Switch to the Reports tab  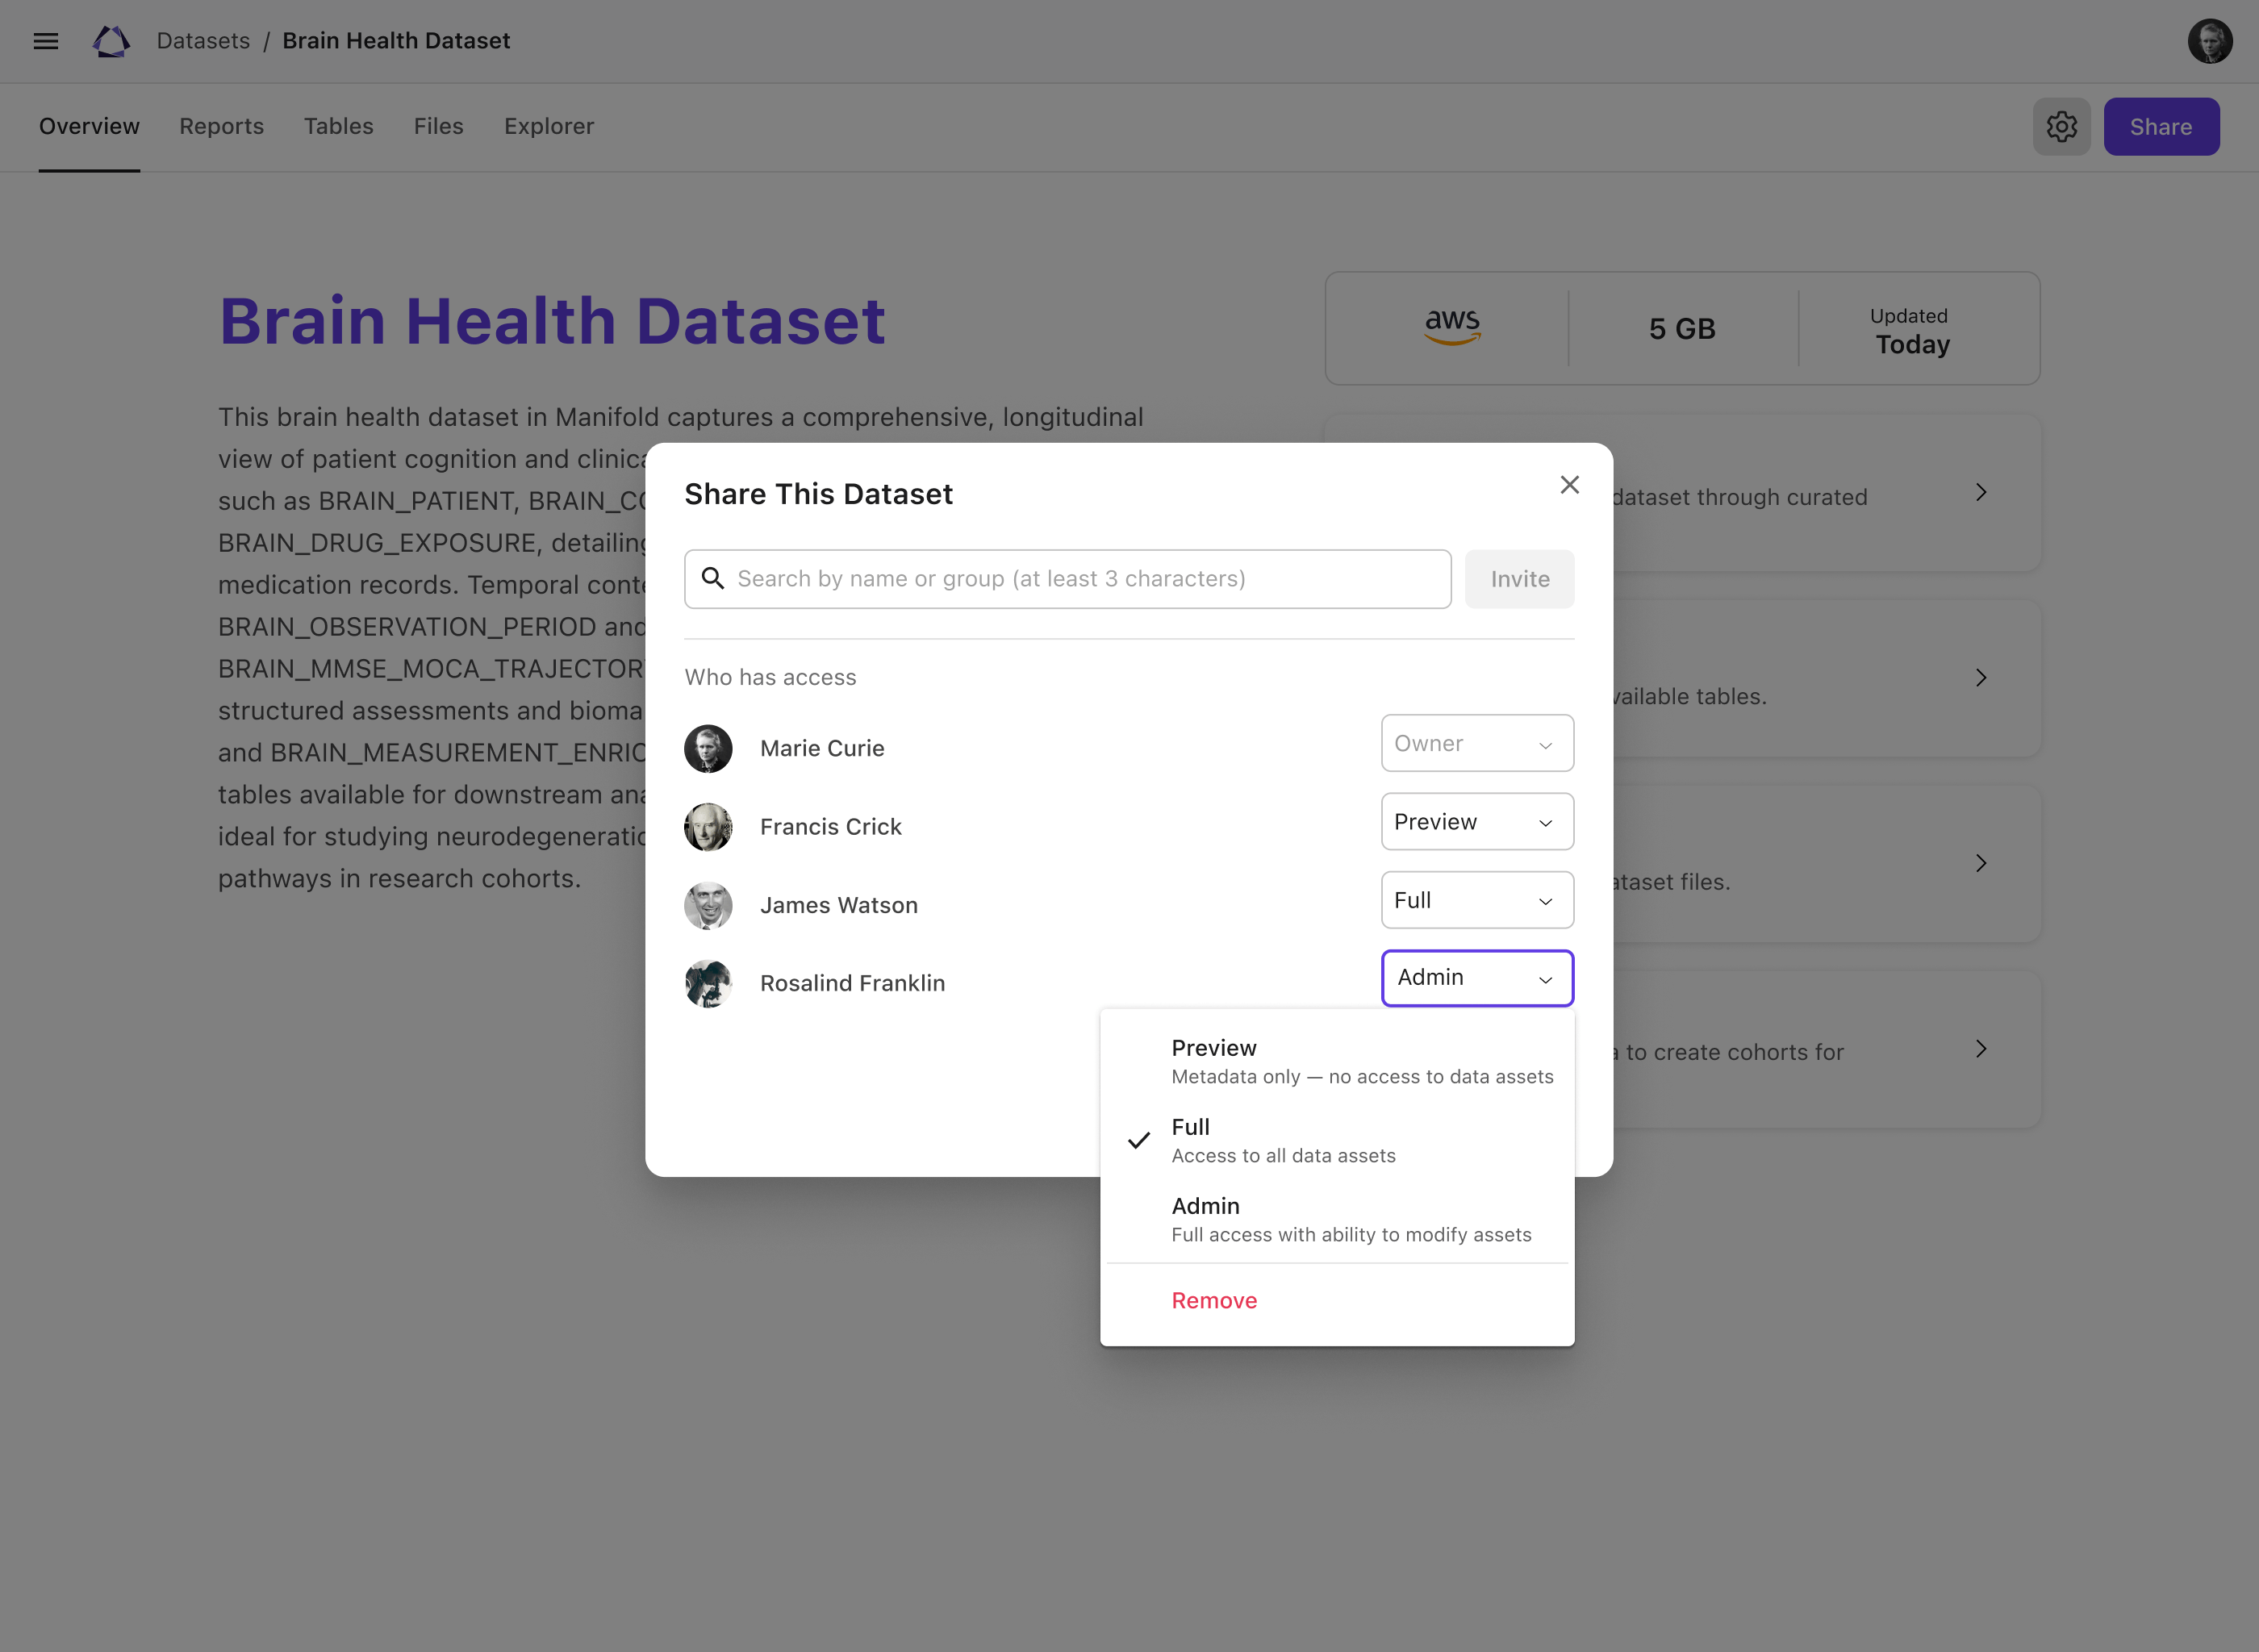[x=221, y=127]
